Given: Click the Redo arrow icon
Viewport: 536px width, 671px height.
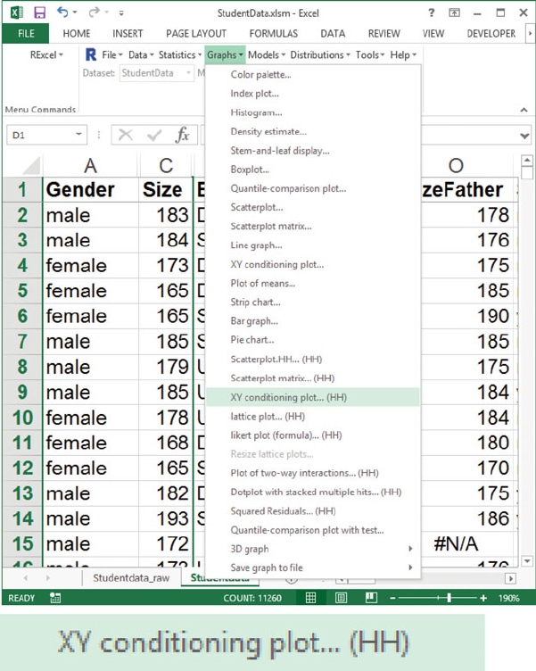Looking at the screenshot, I should click(94, 12).
